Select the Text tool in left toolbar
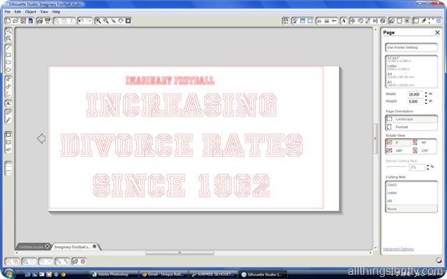447x279 pixels. [8, 103]
